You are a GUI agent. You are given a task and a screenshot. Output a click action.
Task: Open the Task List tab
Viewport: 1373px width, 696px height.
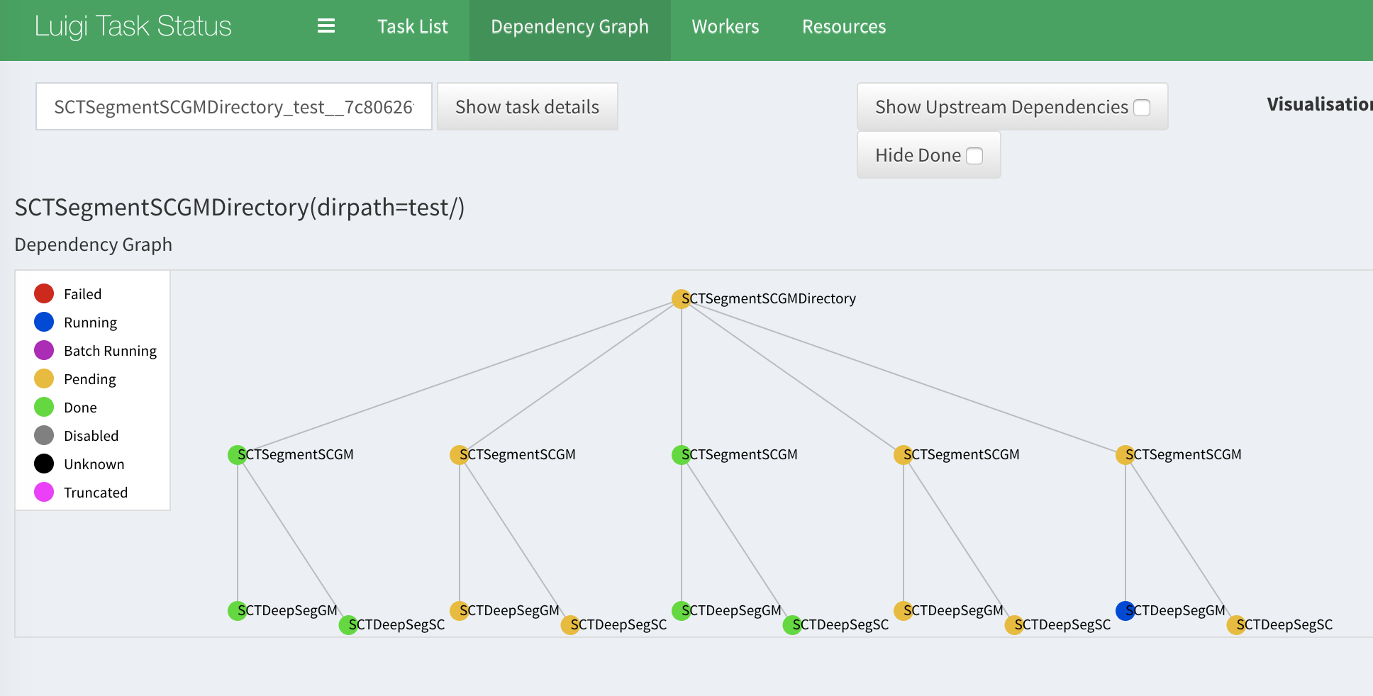(x=413, y=26)
